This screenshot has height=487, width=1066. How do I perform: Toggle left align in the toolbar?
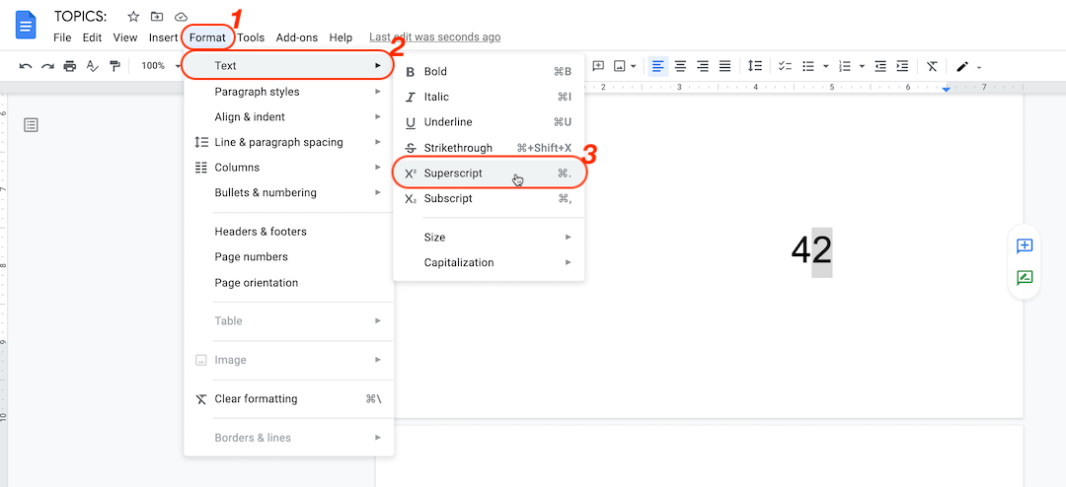[x=657, y=66]
